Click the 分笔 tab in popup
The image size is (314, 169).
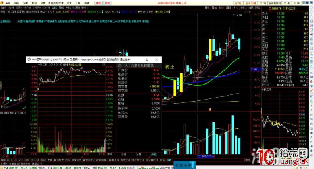point(124,154)
